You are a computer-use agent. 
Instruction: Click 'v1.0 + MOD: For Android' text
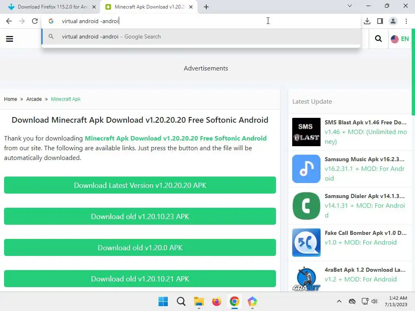tap(360, 243)
